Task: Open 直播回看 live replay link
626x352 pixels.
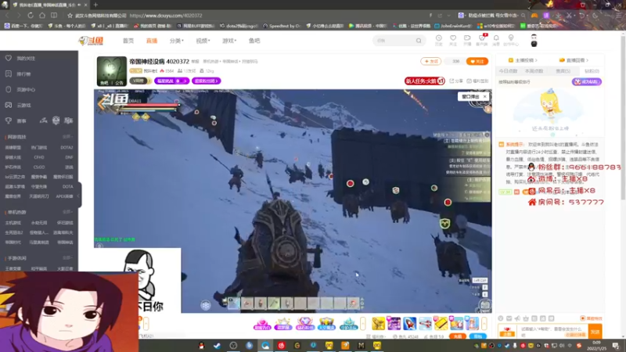Action: point(574,60)
